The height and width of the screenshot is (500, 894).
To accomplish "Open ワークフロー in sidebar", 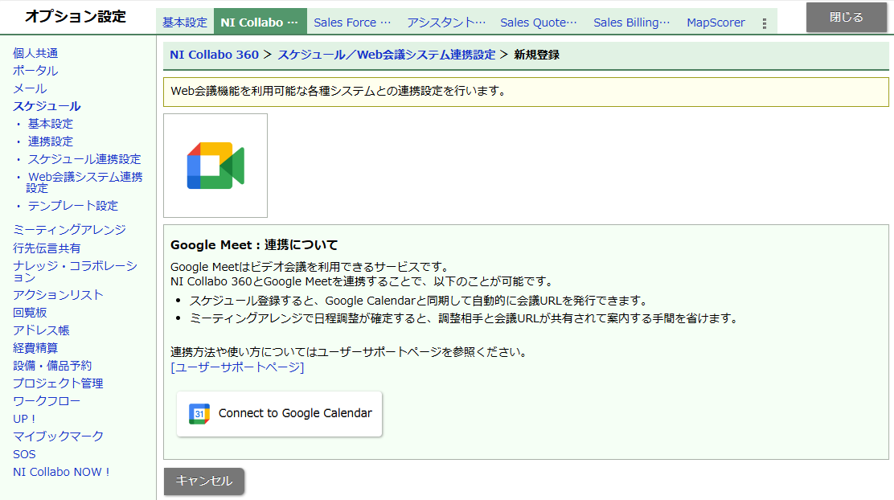I will coord(47,401).
